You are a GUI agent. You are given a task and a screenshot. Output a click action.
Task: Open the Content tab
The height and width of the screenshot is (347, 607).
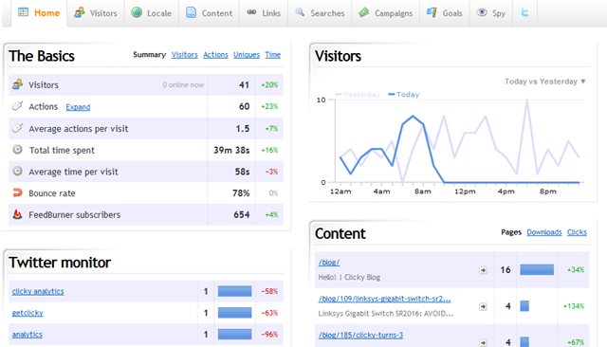[x=209, y=13]
